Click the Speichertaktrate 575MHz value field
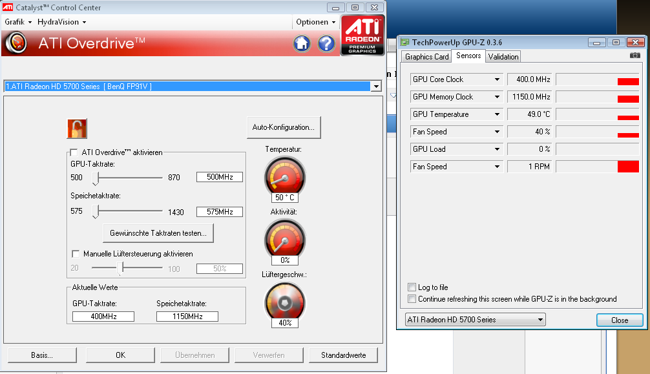 coord(219,212)
